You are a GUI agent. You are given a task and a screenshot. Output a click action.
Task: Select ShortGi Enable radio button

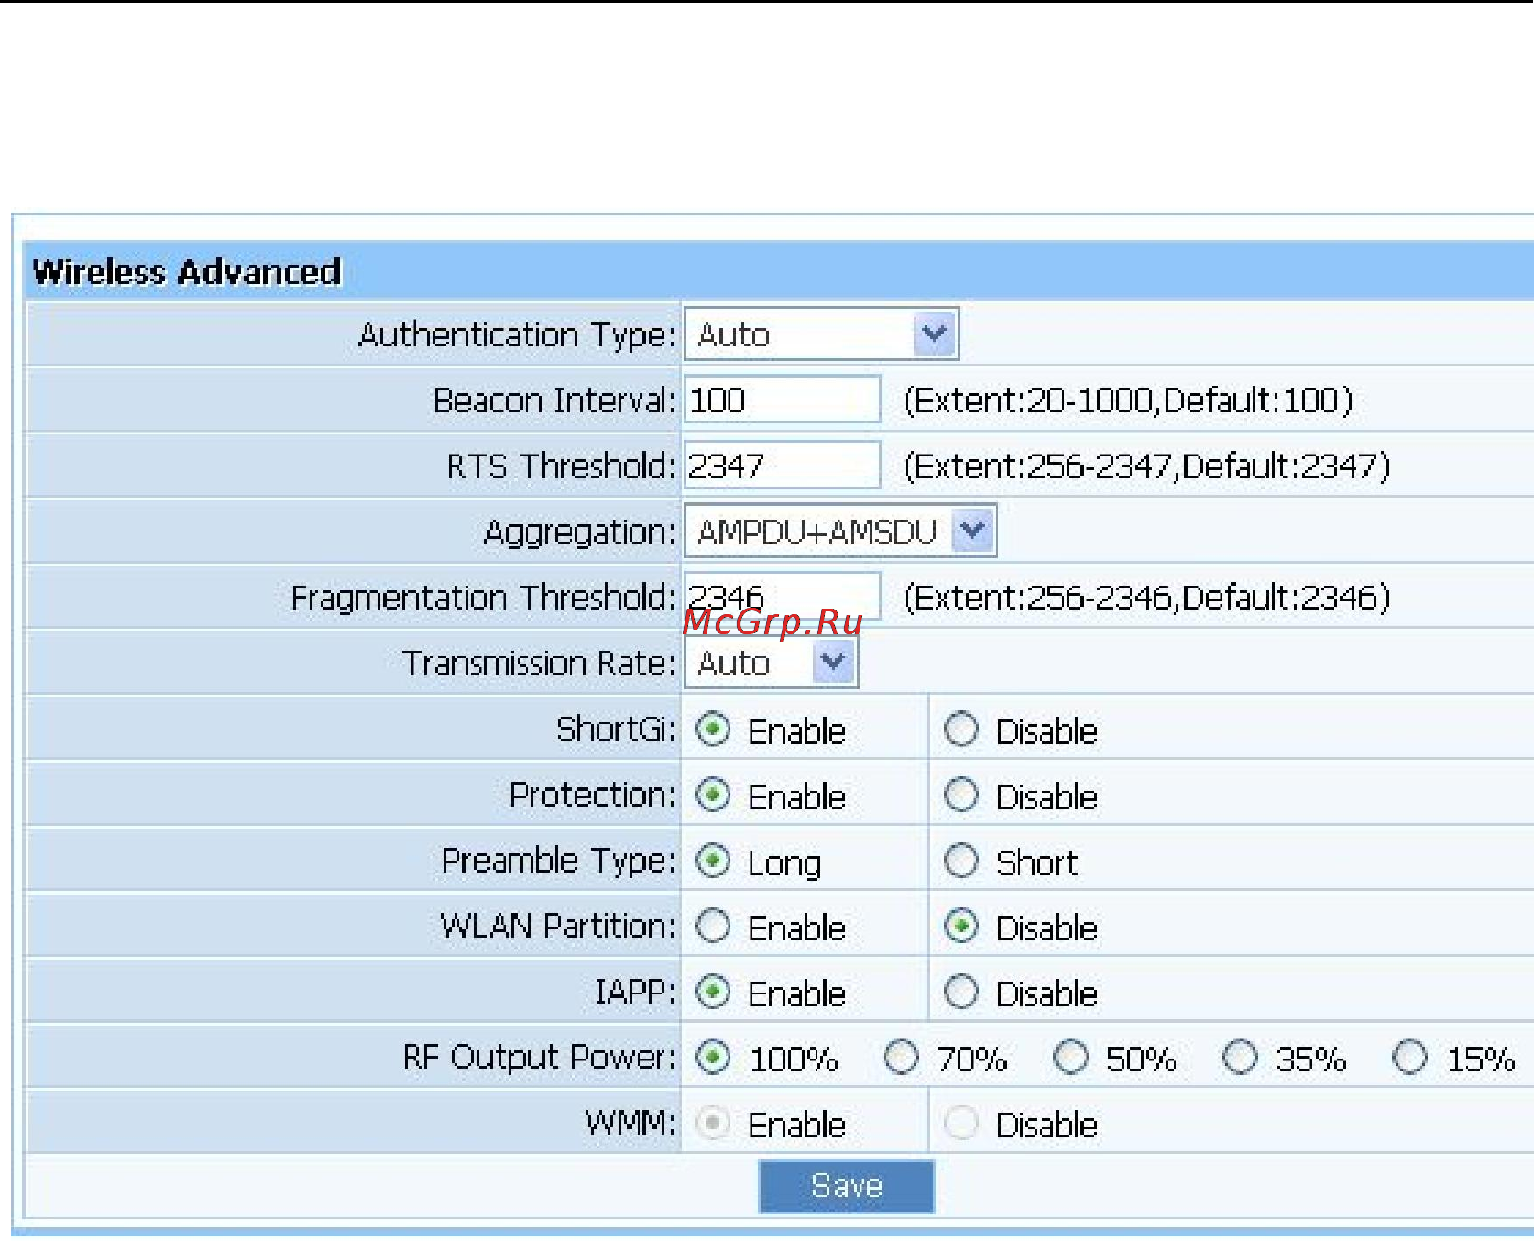coord(713,730)
